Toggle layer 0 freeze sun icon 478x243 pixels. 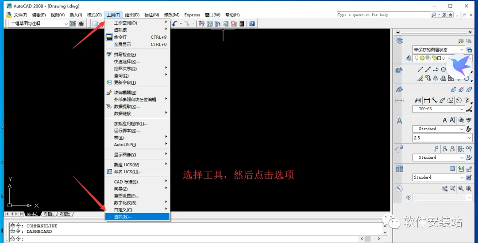point(422,58)
